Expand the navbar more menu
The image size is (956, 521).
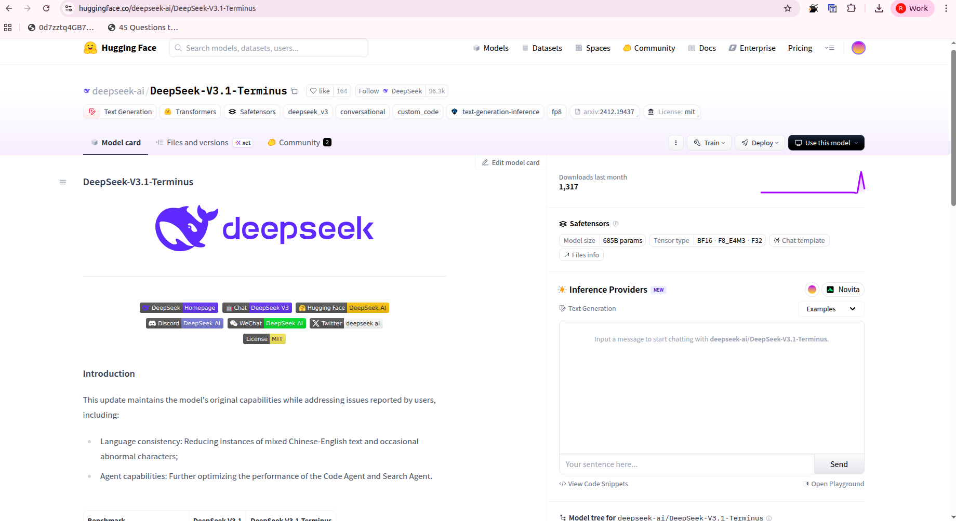click(829, 48)
